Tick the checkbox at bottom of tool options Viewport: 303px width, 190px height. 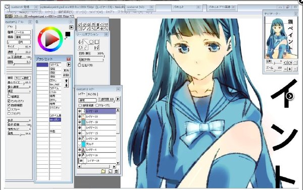pyautogui.click(x=79, y=65)
